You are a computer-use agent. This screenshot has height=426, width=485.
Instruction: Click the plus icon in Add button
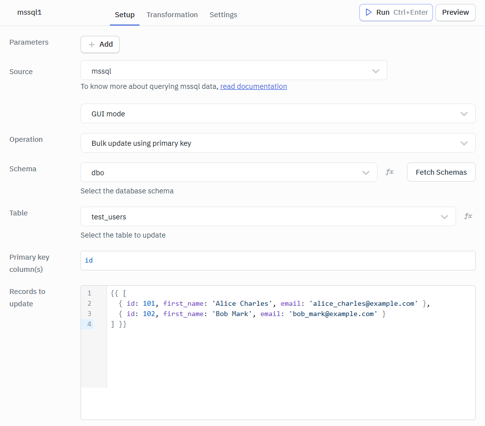point(92,45)
